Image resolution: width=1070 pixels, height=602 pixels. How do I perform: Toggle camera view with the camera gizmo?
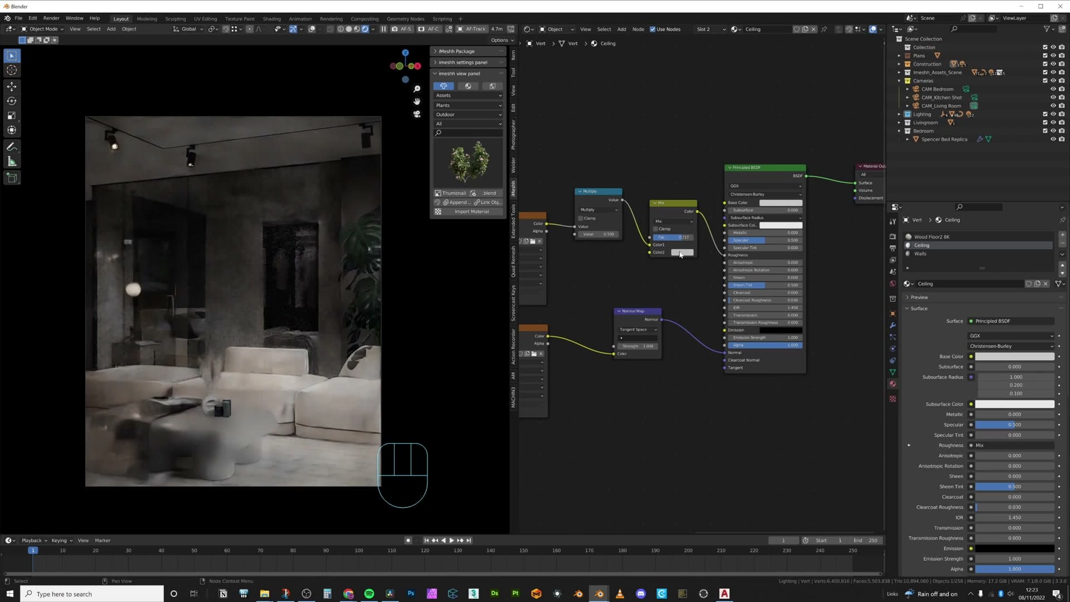click(417, 114)
